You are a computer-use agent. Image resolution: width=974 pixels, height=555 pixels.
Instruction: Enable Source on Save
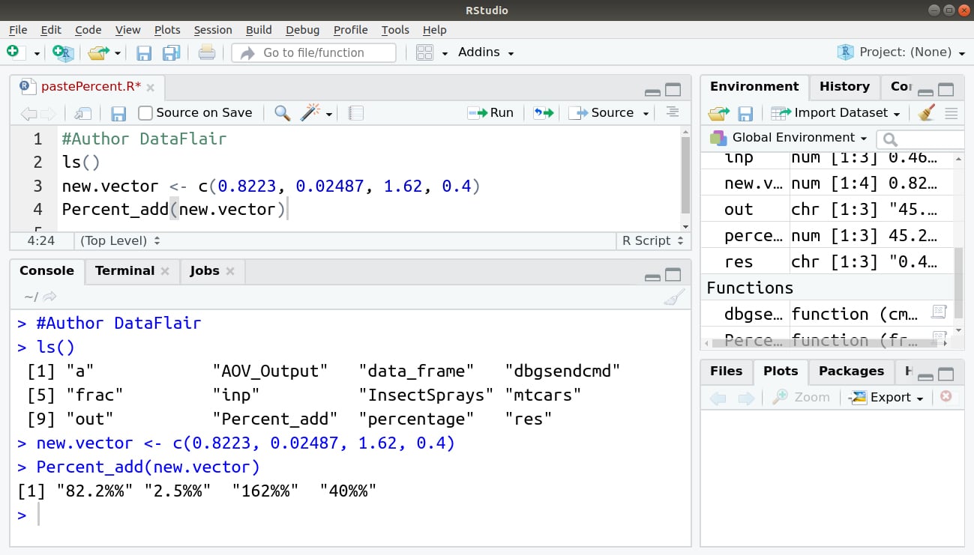pos(145,112)
